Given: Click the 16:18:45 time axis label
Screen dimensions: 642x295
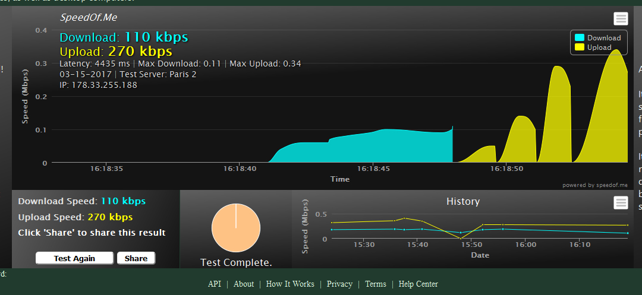Looking at the screenshot, I should click(373, 169).
